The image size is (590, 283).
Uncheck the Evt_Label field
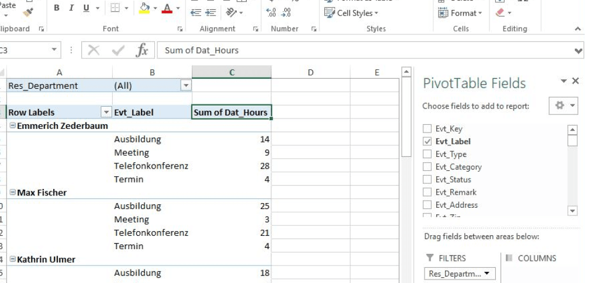click(427, 141)
